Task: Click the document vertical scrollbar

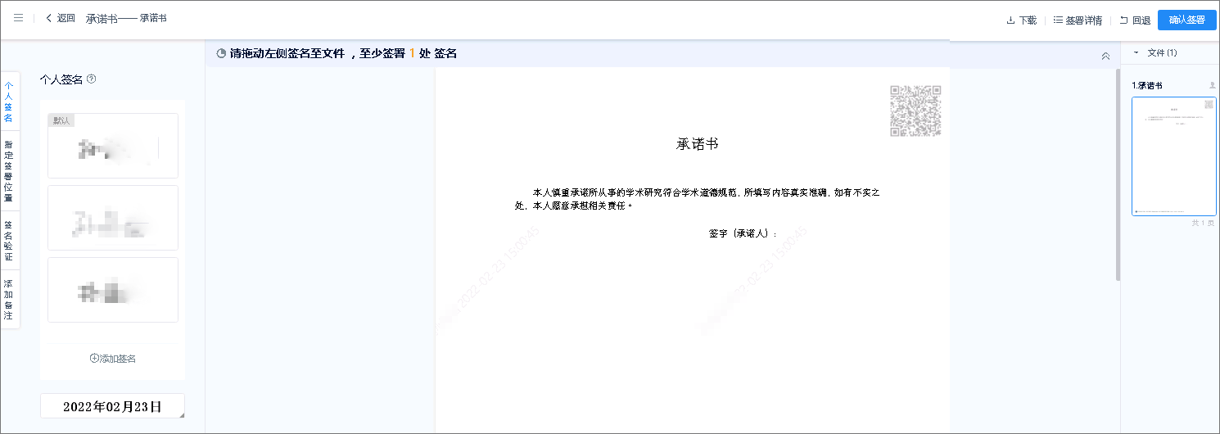Action: (1118, 174)
